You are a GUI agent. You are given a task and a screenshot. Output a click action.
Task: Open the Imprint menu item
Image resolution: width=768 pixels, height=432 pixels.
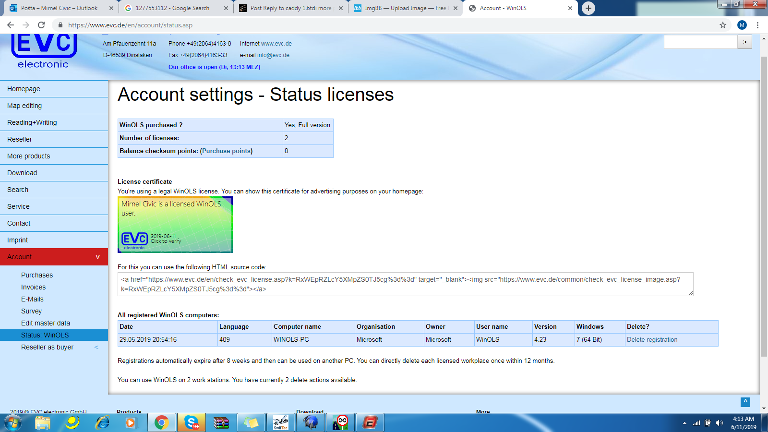[54, 240]
